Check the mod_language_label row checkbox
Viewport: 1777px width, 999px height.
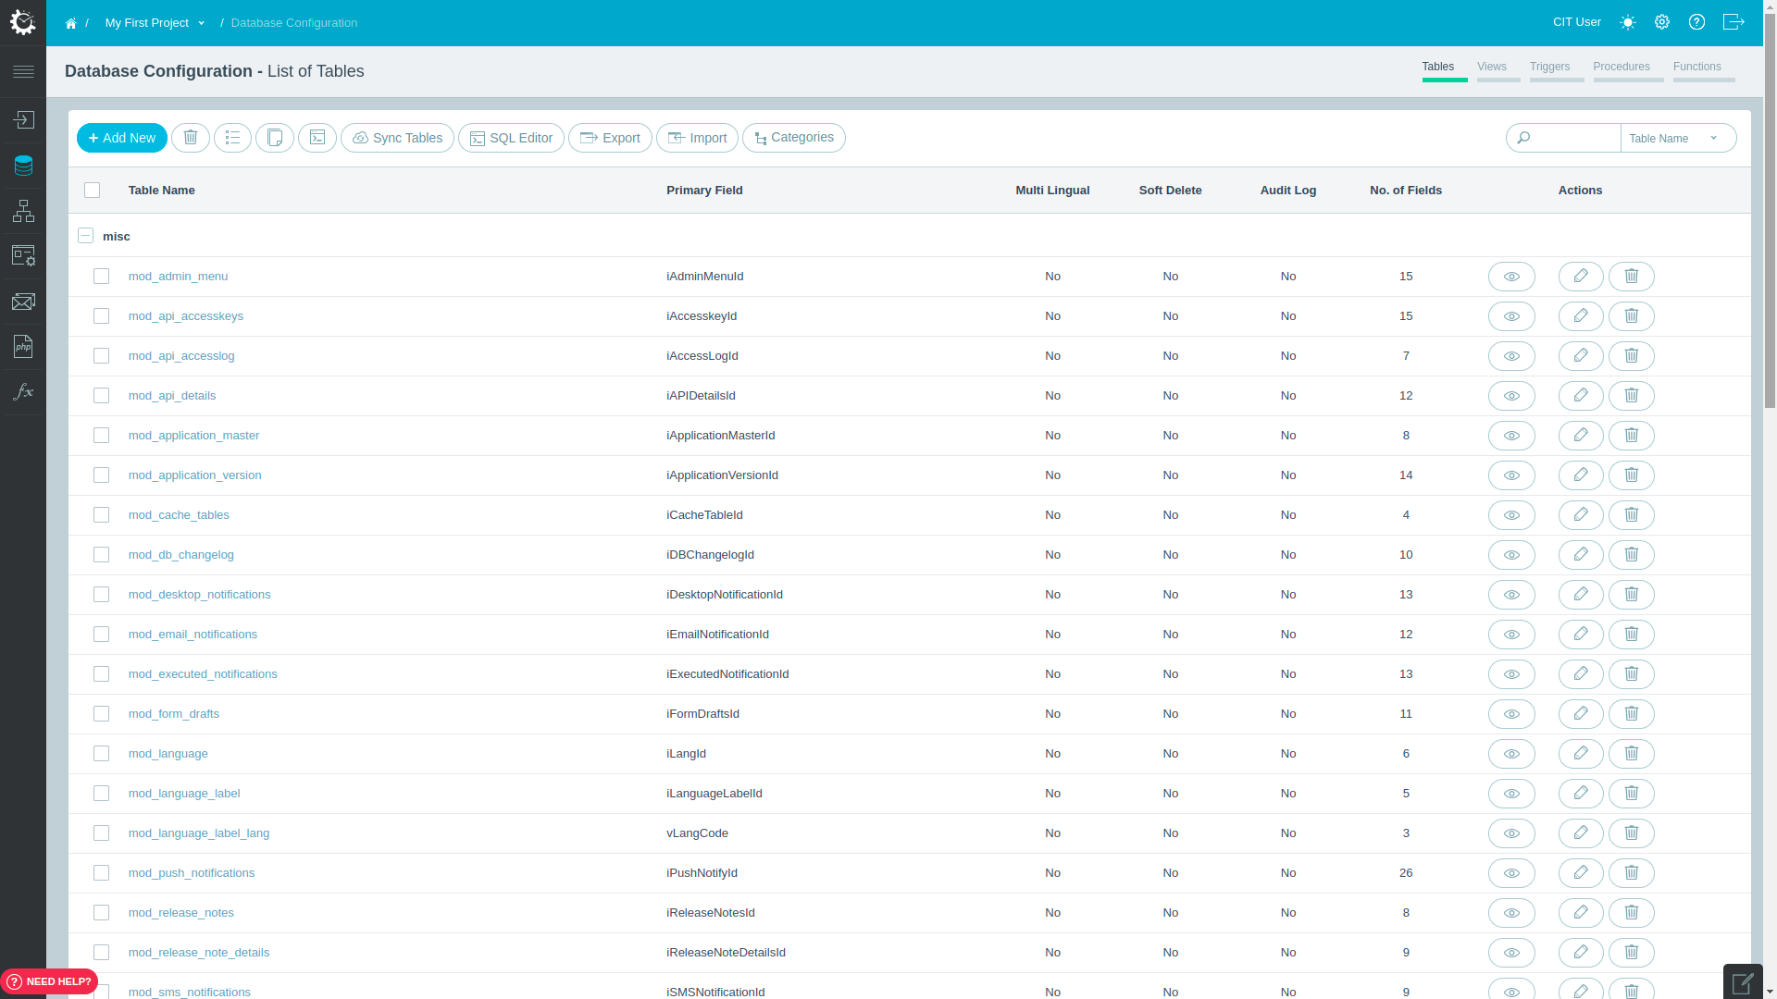101,794
